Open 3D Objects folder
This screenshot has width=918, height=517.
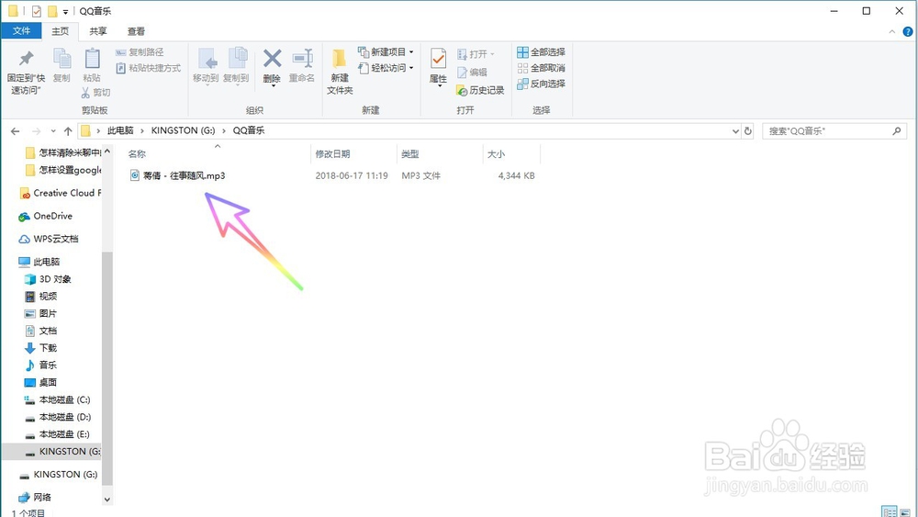pyautogui.click(x=48, y=279)
